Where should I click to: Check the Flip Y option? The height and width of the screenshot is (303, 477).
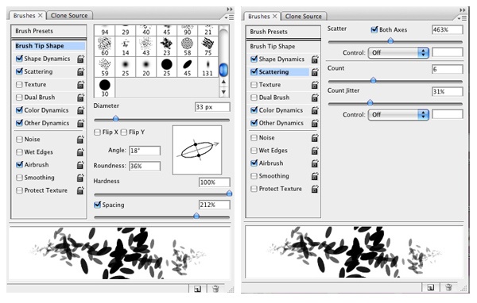click(124, 132)
